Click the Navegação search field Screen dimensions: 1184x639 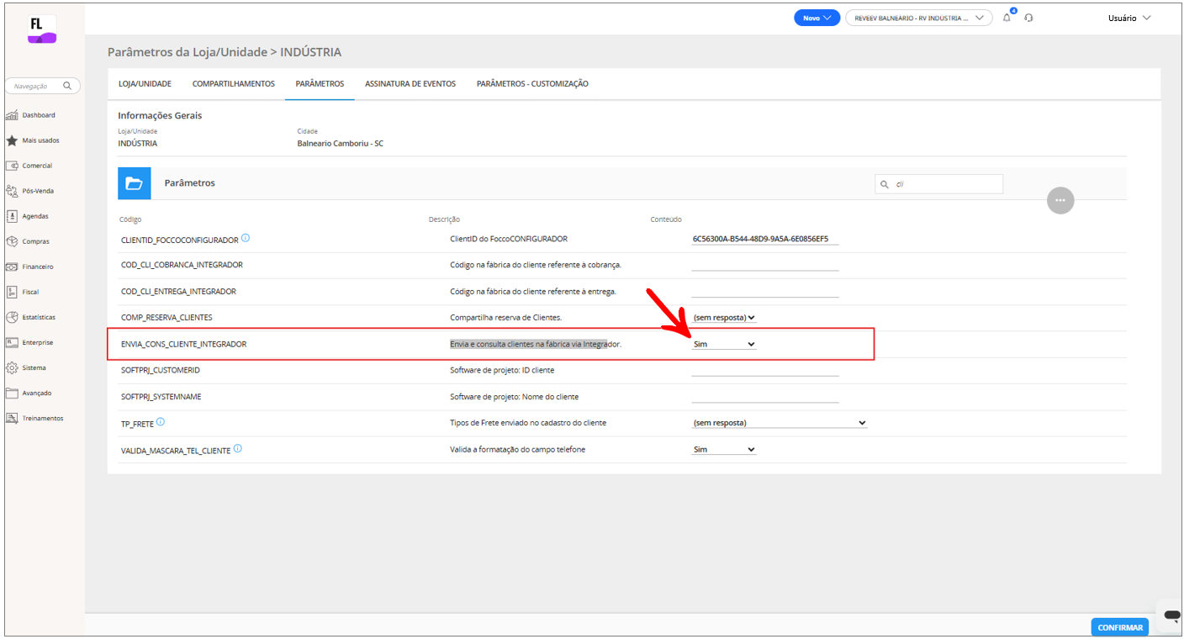pos(42,86)
